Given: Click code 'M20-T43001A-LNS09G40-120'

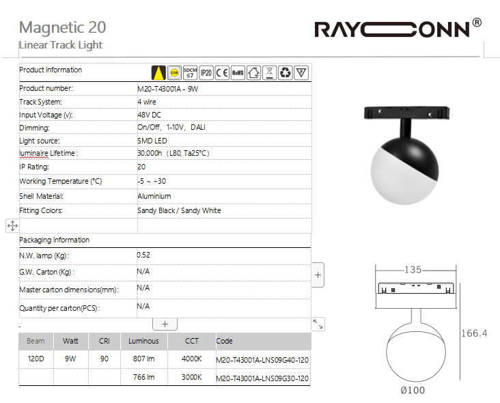Looking at the screenshot, I should click(x=262, y=360).
